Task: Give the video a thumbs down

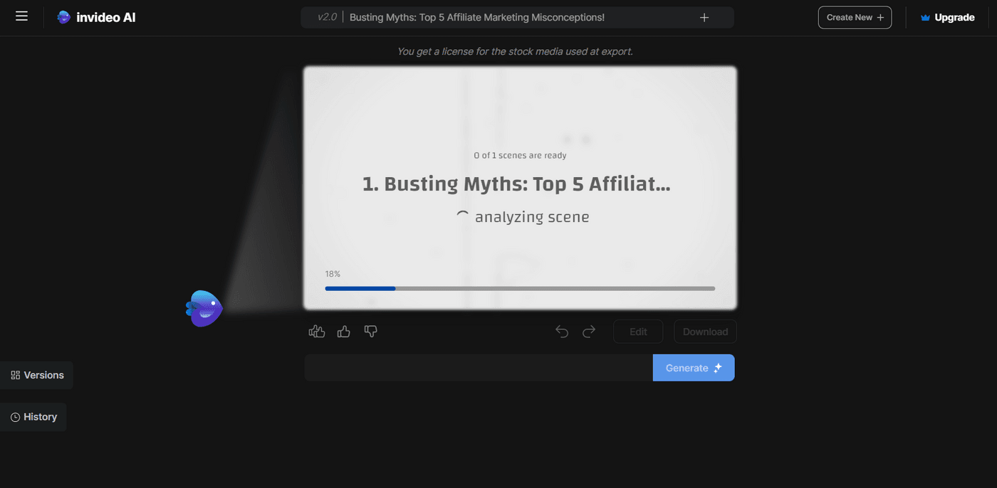Action: click(370, 331)
